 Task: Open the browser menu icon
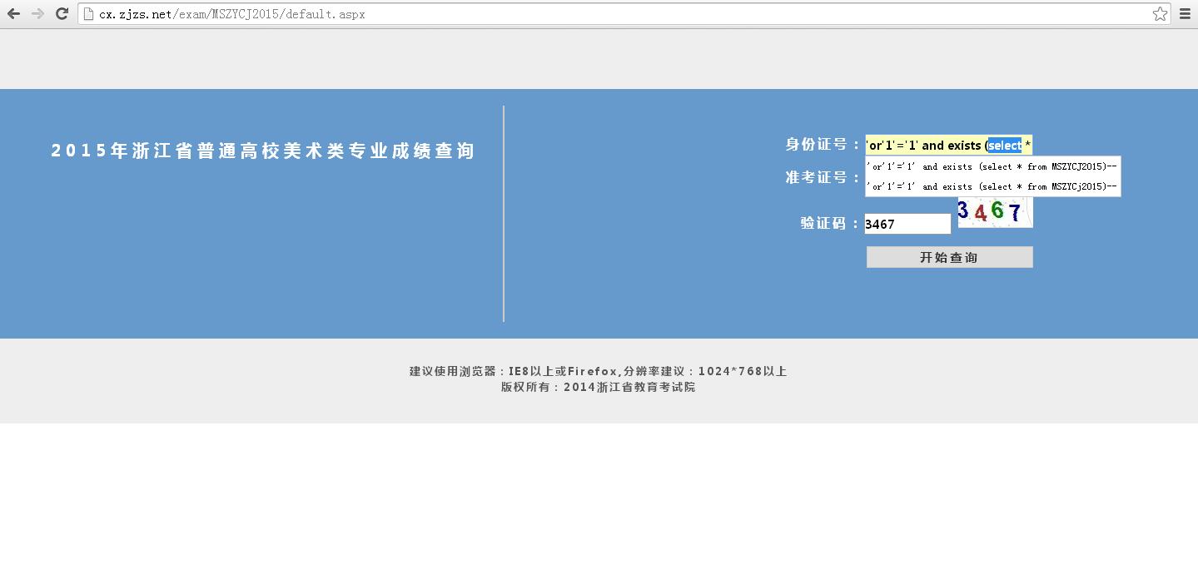pos(1185,13)
